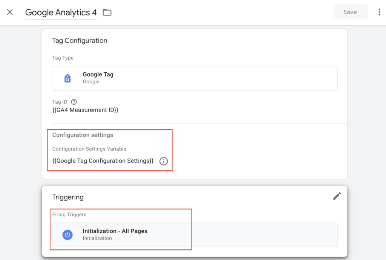Open the Initialization - All Pages trigger

[x=115, y=231]
